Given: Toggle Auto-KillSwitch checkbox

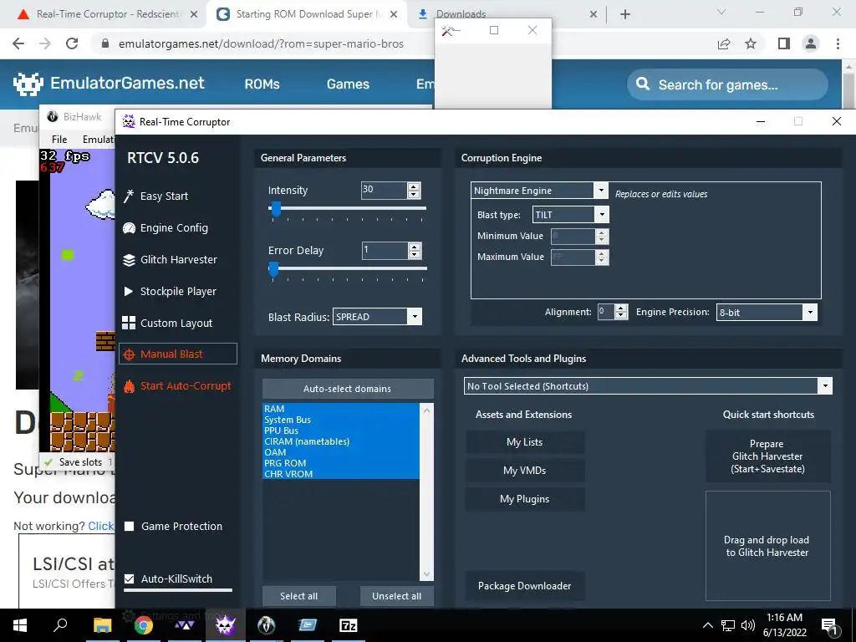Looking at the screenshot, I should click(x=130, y=578).
